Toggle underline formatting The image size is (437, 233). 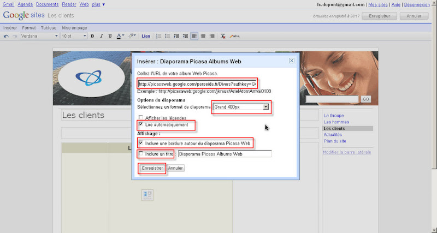tap(110, 36)
